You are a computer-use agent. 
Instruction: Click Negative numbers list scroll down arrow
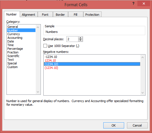(142, 93)
